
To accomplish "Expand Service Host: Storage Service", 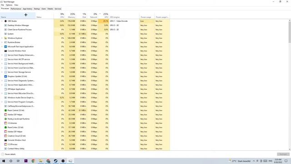I will pos(2,72).
